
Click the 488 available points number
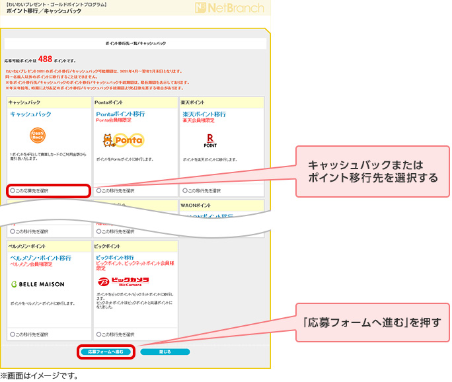[x=46, y=59]
